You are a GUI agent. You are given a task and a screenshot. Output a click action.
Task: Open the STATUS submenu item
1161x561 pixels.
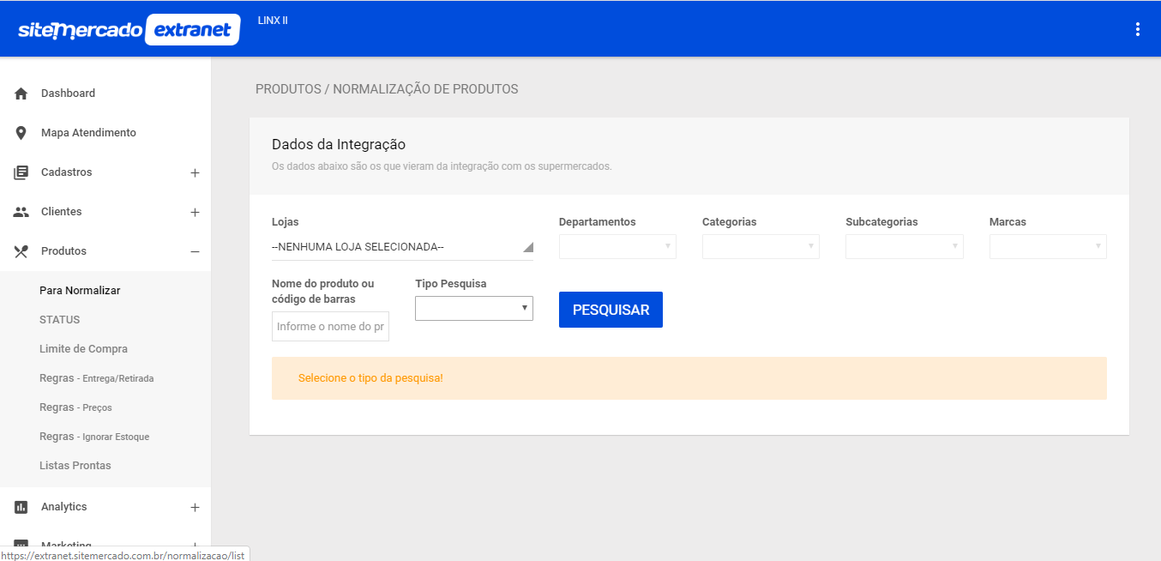click(60, 320)
